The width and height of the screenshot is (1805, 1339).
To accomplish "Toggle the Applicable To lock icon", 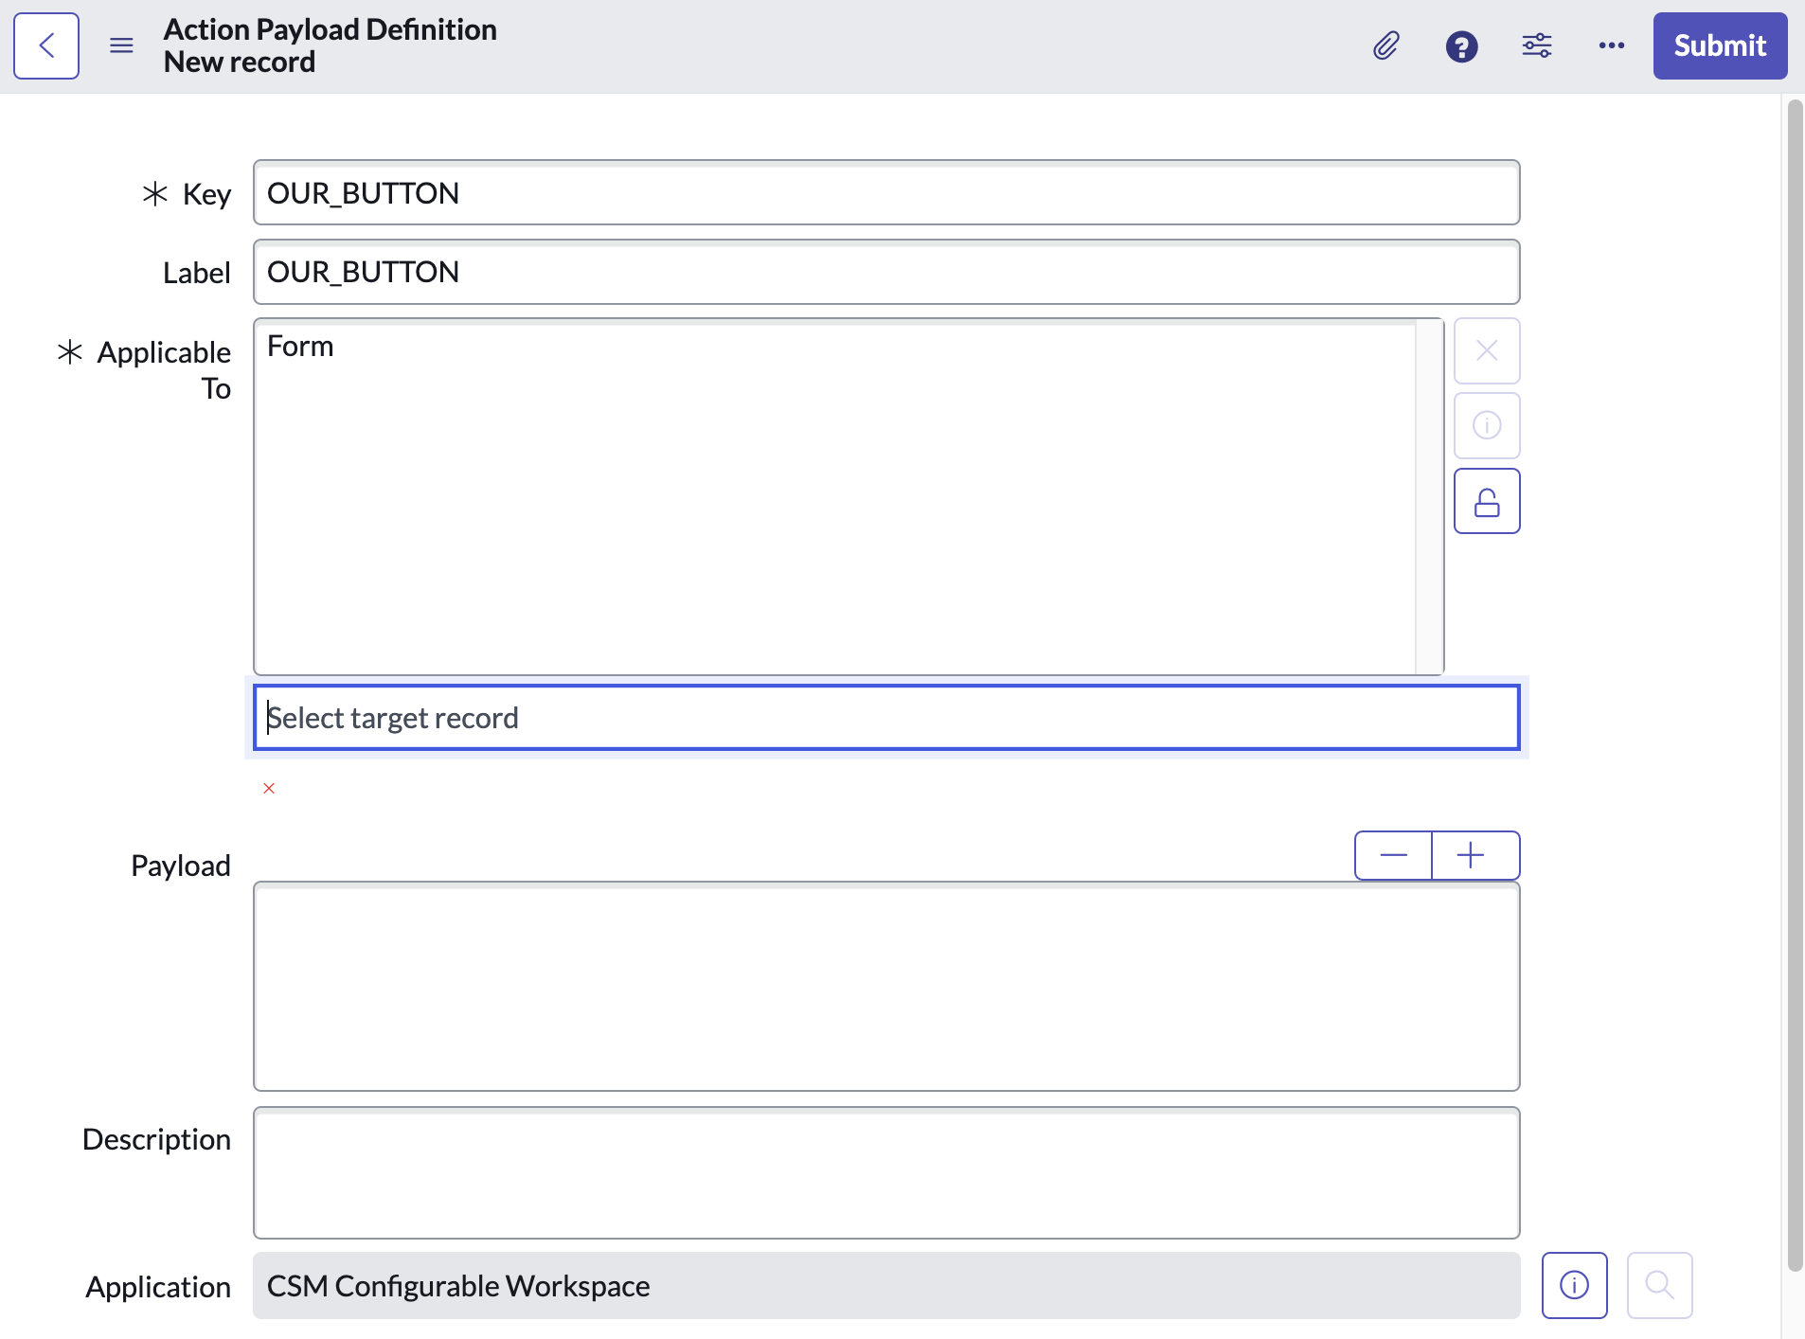I will 1487,502.
